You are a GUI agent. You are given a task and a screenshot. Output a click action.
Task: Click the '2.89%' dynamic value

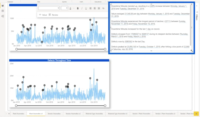point(152,6)
